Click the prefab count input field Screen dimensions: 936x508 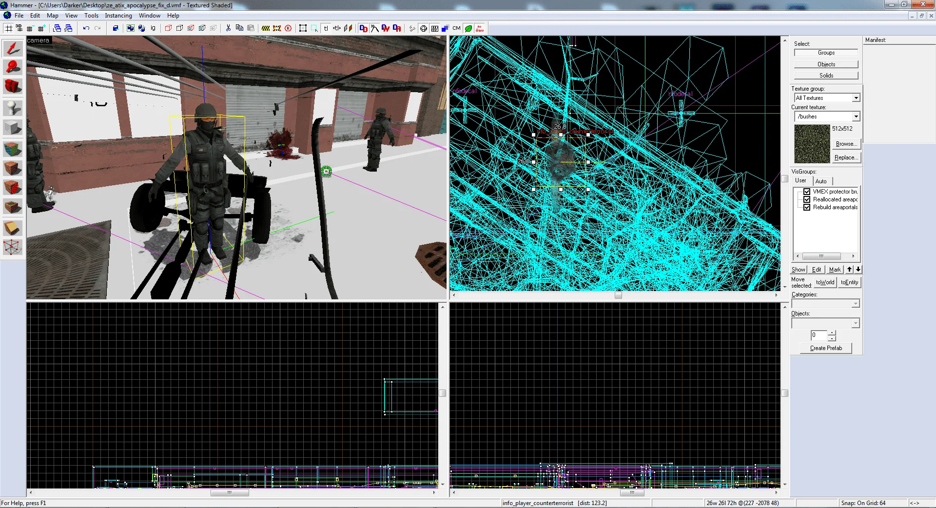tap(819, 335)
